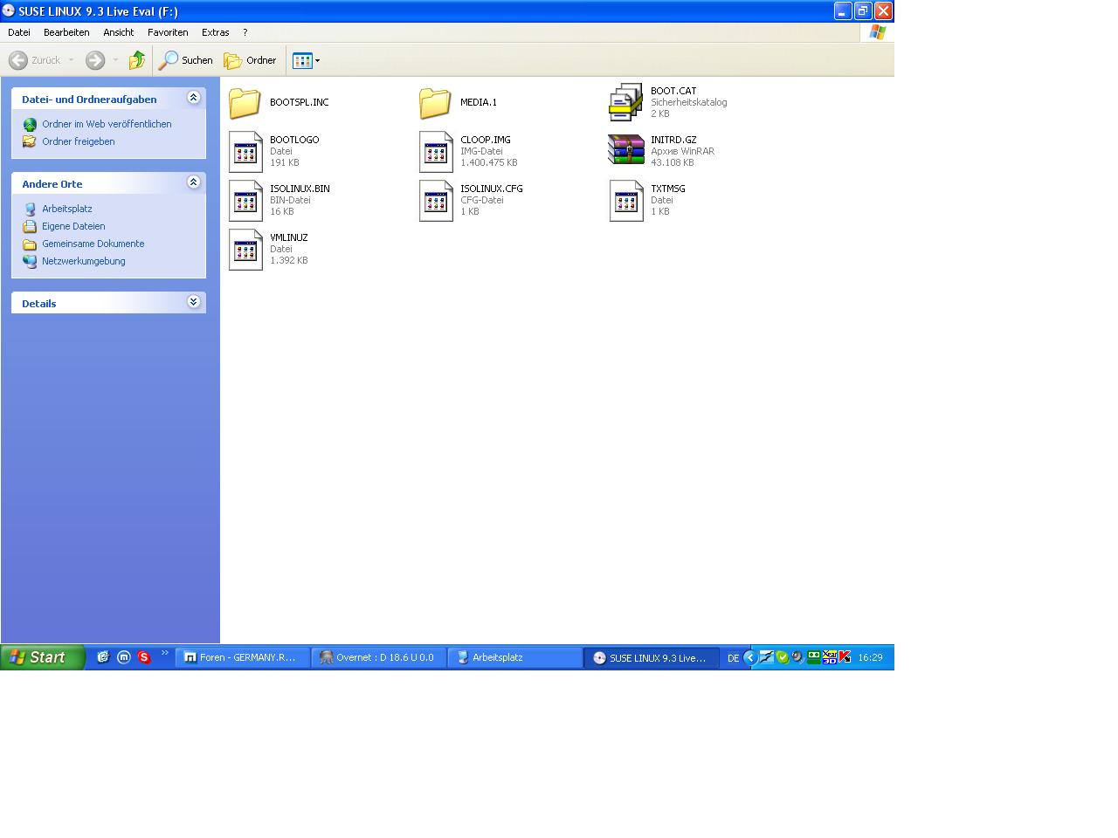Viewport: 1118px width, 838px height.
Task: Go back with the Zurück button
Action: click(35, 60)
